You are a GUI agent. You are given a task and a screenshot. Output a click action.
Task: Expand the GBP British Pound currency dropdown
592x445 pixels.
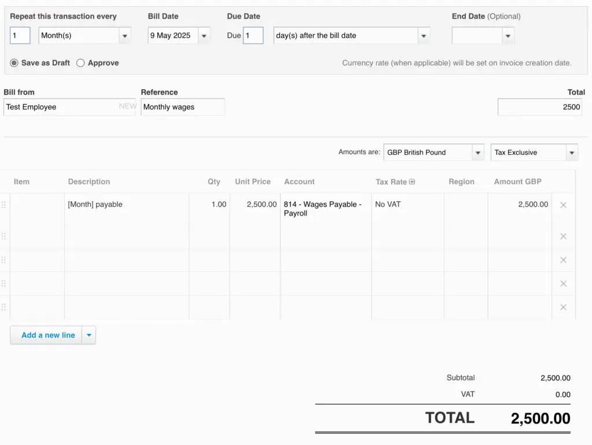pos(478,153)
